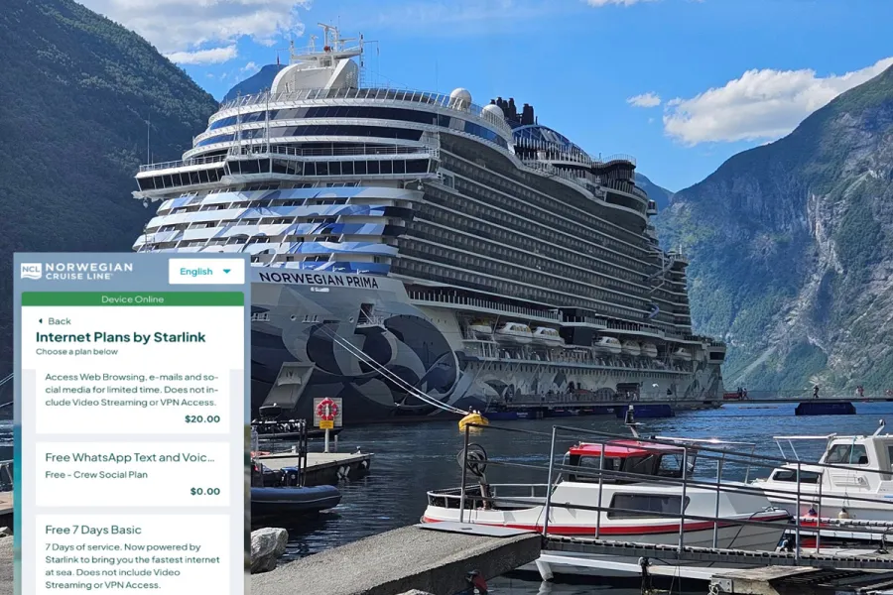The width and height of the screenshot is (893, 595).
Task: Select the plan describing limited web browsing
Action: [x=133, y=401]
